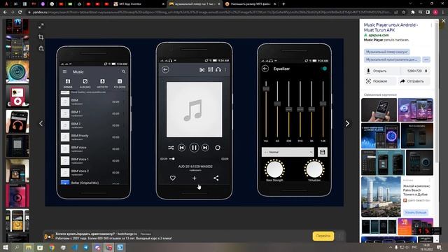The image size is (448, 252).
Task: Close the MIT App Inventor tab
Action: click(x=163, y=4)
